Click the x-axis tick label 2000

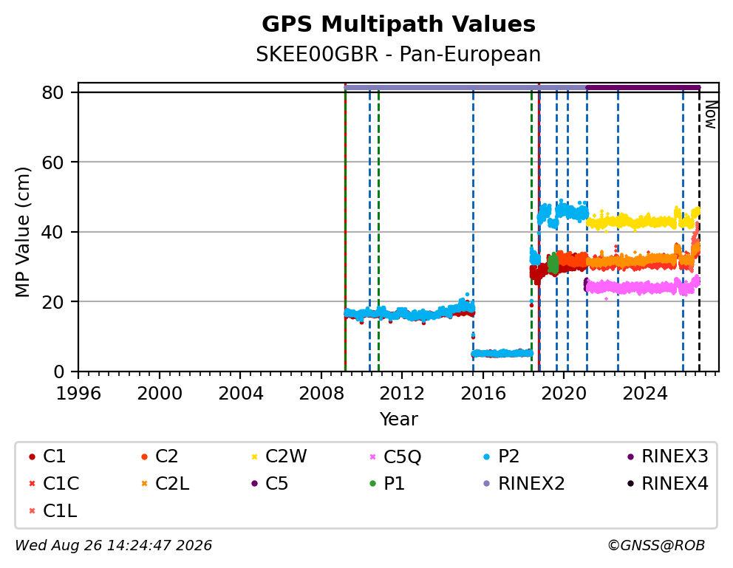tap(160, 393)
